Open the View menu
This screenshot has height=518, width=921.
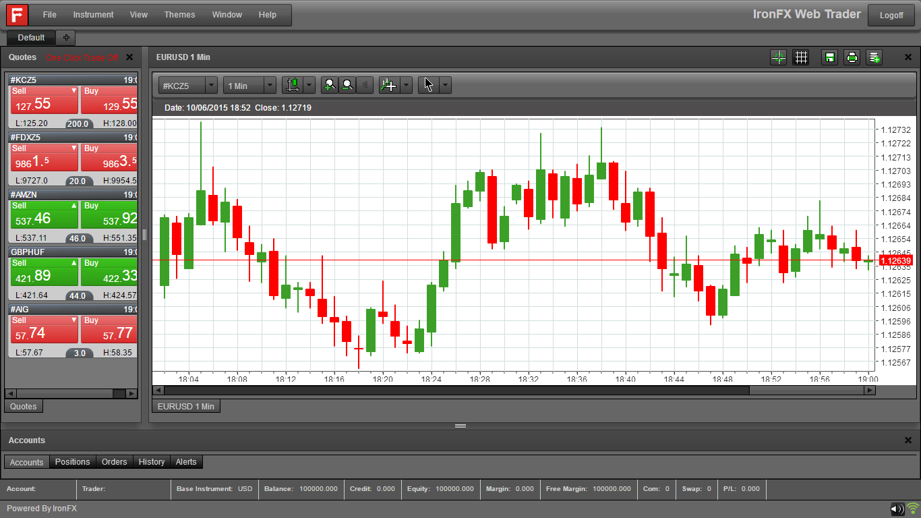tap(139, 15)
